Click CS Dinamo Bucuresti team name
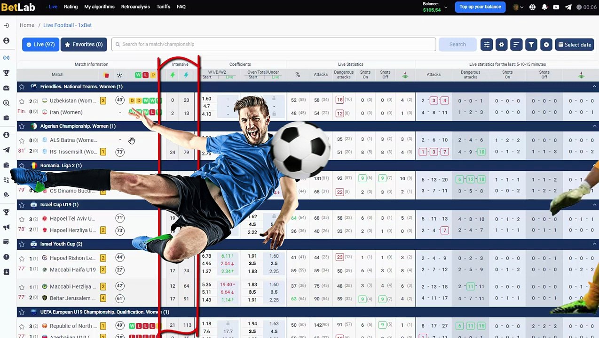The image size is (599, 338). 73,191
